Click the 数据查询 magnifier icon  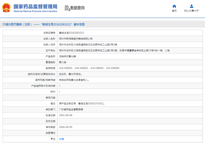(67, 8)
